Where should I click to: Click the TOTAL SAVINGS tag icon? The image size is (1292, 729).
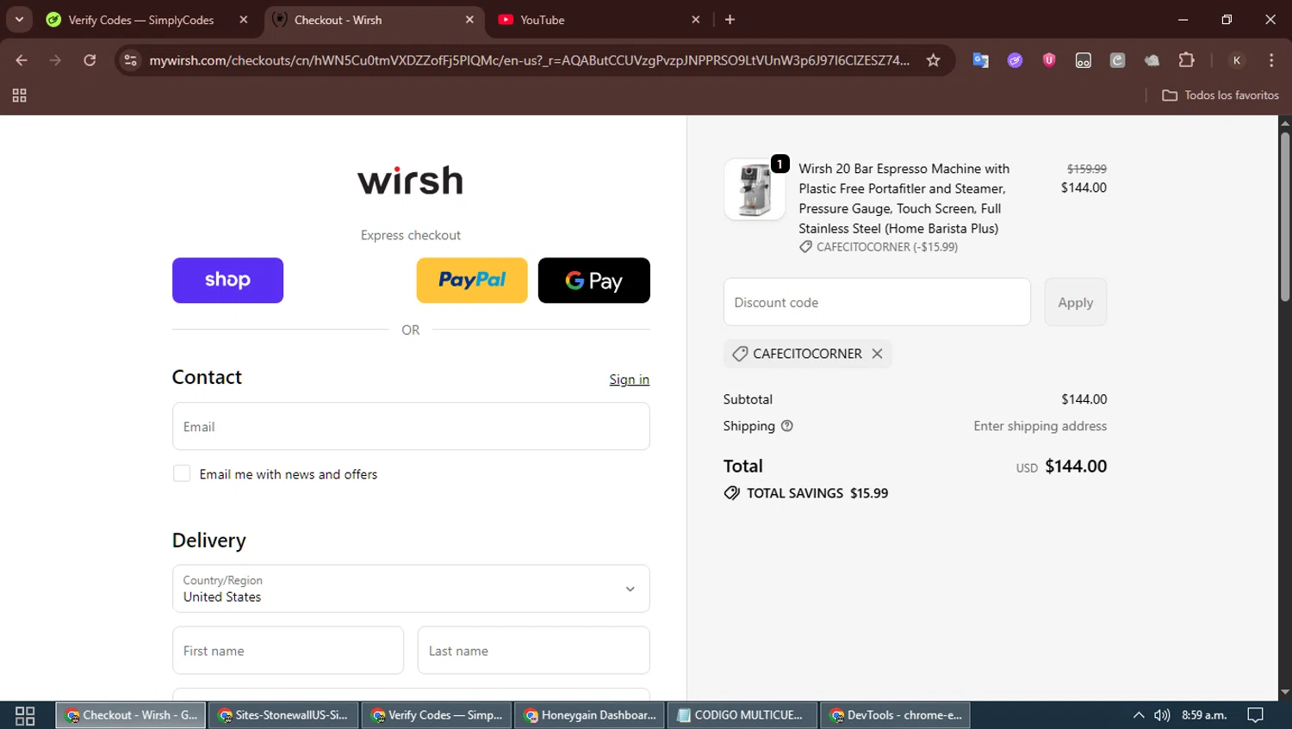point(732,493)
